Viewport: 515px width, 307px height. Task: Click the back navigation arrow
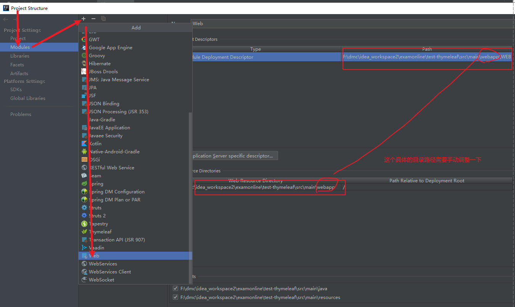[x=6, y=19]
